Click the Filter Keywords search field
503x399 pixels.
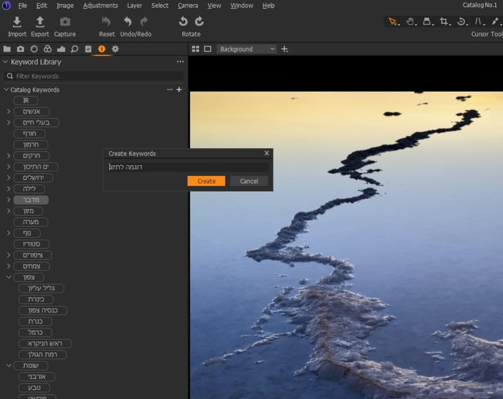(94, 76)
